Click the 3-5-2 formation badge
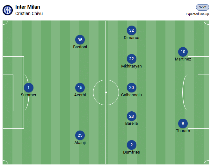Image resolution: width=211 pixels, height=167 pixels. point(202,7)
